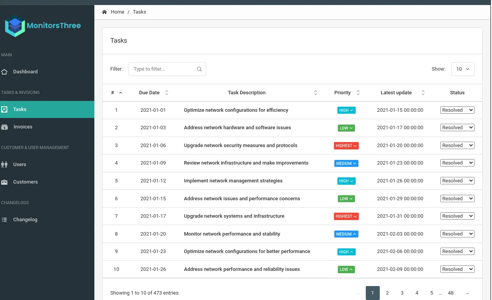Click the MonitorsThree cube logo
Image resolution: width=492 pixels, height=300 pixels.
pos(15,26)
